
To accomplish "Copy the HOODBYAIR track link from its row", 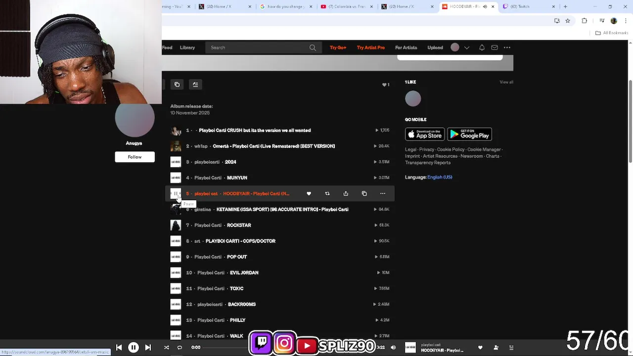I will click(x=364, y=193).
